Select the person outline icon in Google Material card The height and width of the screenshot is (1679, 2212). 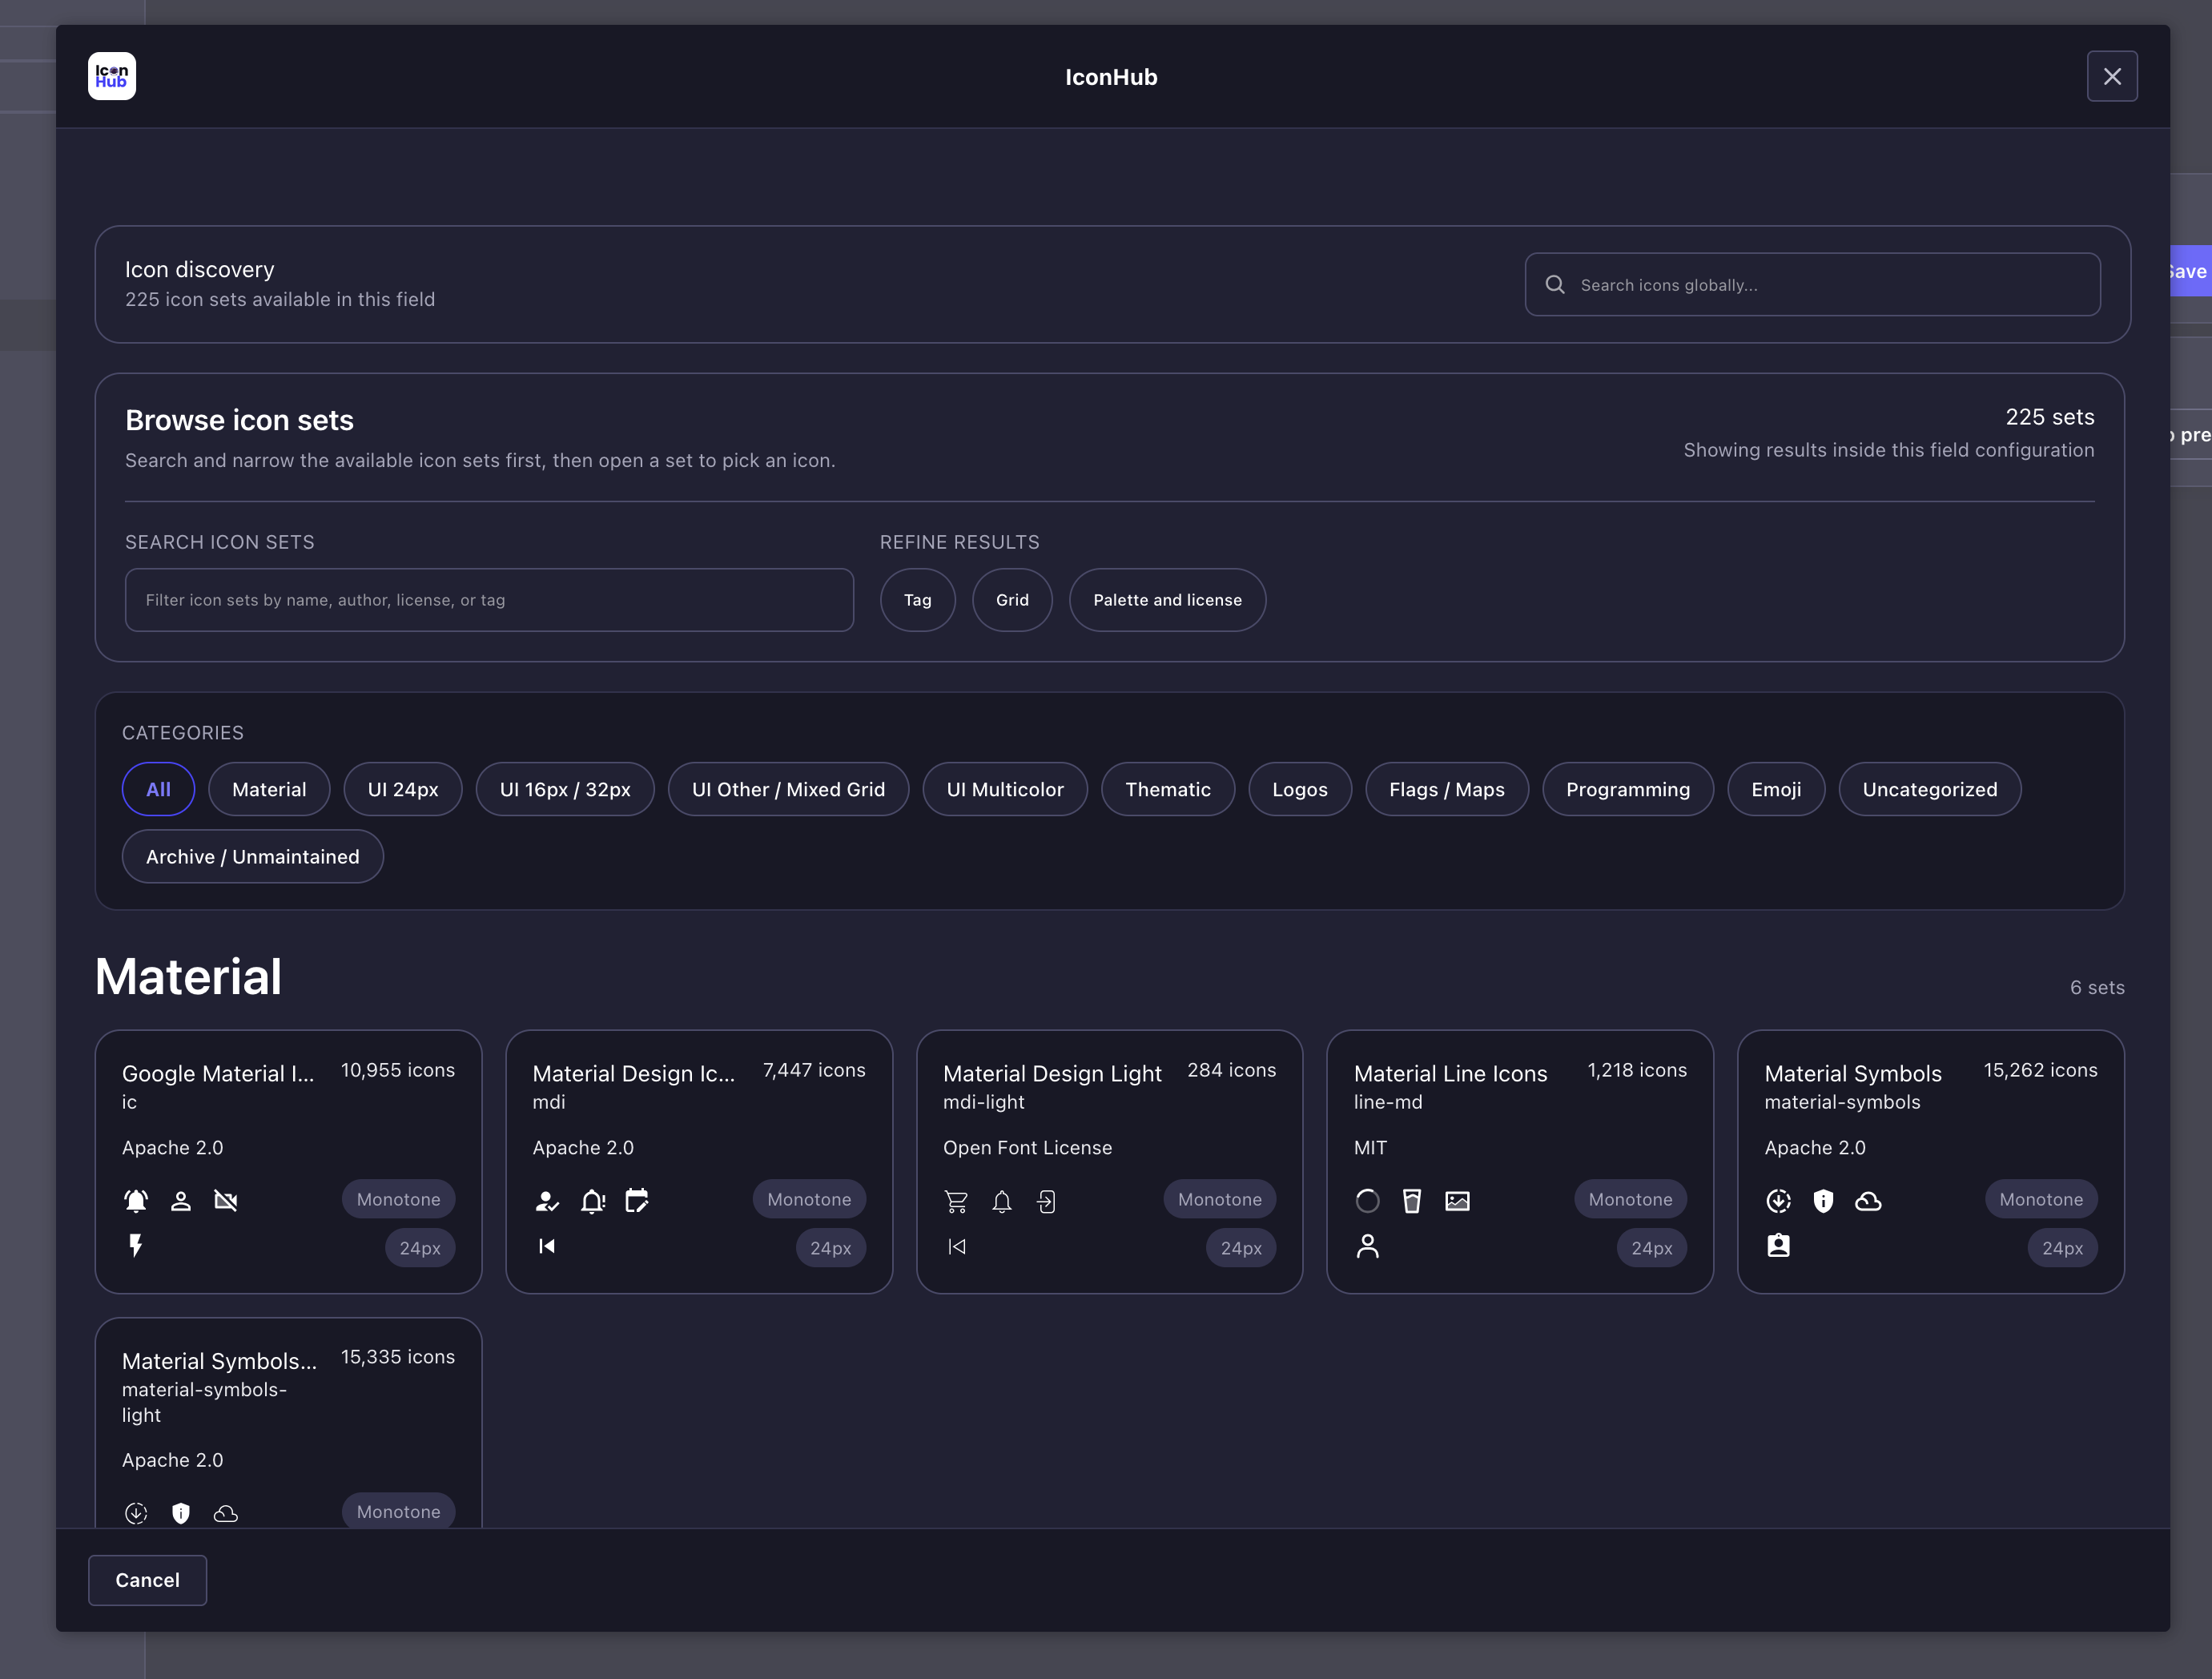click(x=181, y=1201)
